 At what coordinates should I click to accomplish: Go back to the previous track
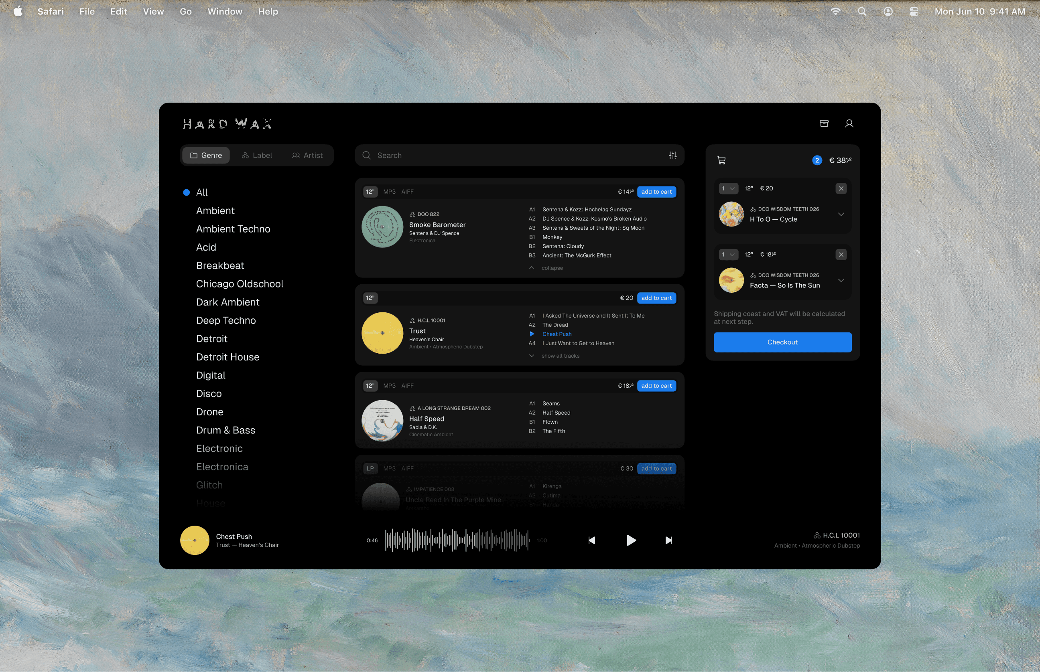591,540
